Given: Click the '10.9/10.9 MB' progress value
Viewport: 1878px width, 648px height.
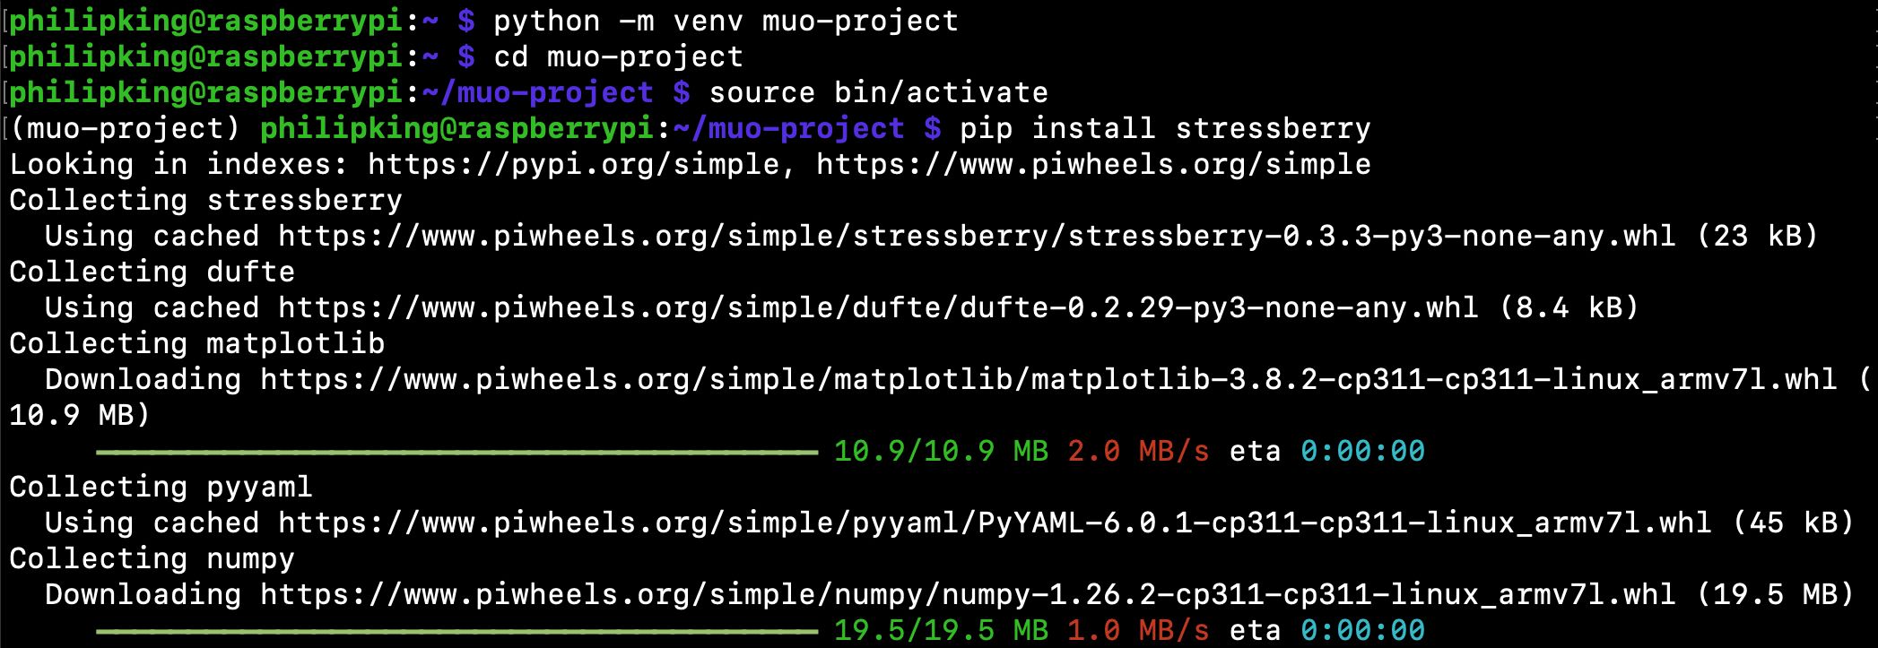Looking at the screenshot, I should [x=941, y=452].
